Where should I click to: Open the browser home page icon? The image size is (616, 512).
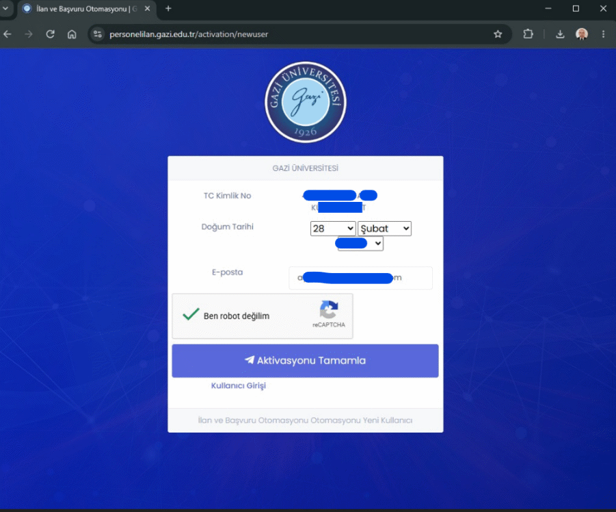(x=72, y=34)
